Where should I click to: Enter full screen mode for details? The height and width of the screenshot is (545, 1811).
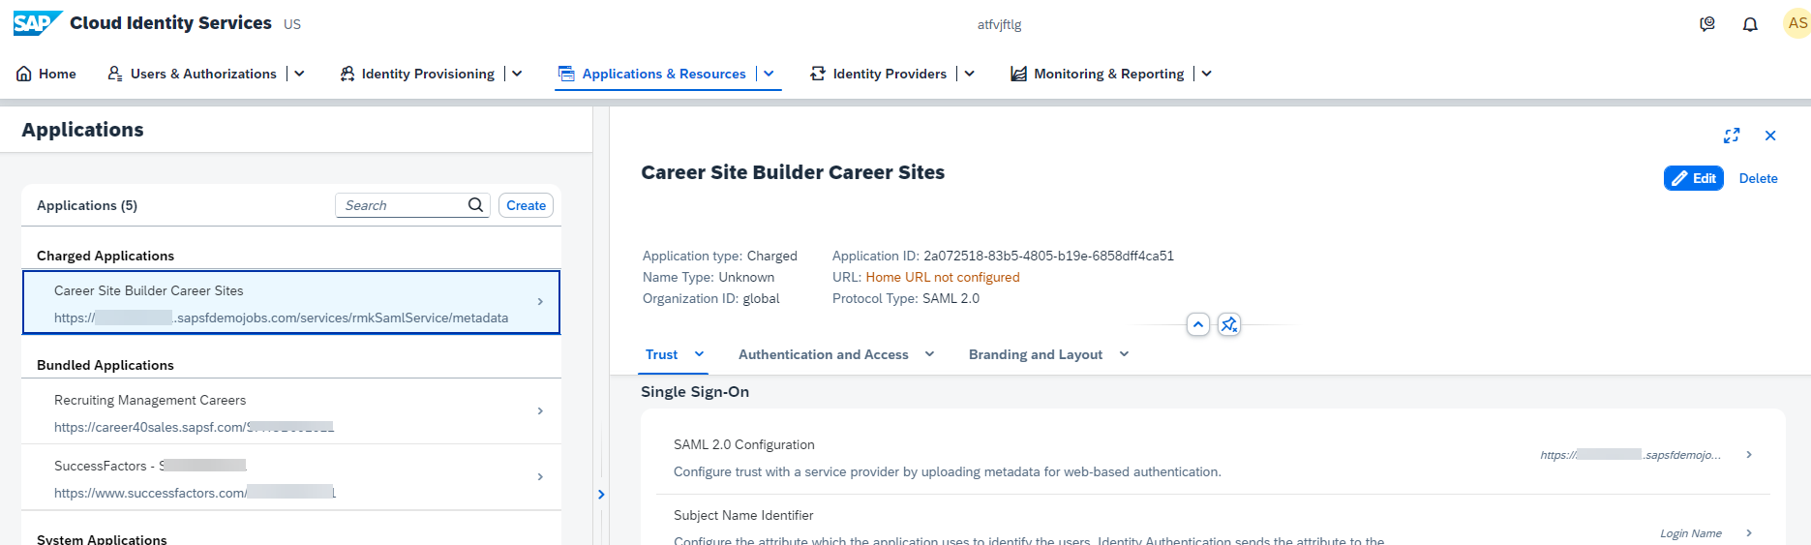click(1732, 136)
